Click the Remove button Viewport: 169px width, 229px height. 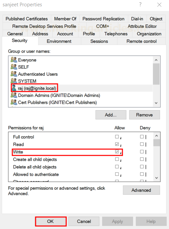coord(144,115)
